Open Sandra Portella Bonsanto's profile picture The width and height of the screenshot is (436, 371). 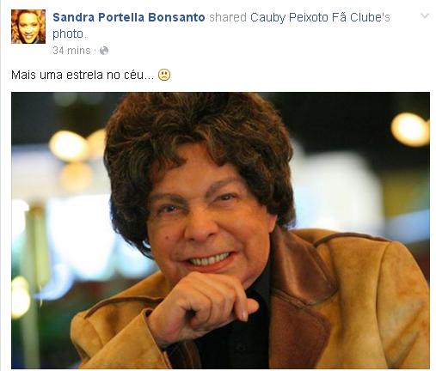(28, 27)
